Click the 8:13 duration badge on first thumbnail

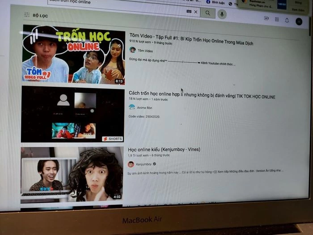tap(119, 81)
